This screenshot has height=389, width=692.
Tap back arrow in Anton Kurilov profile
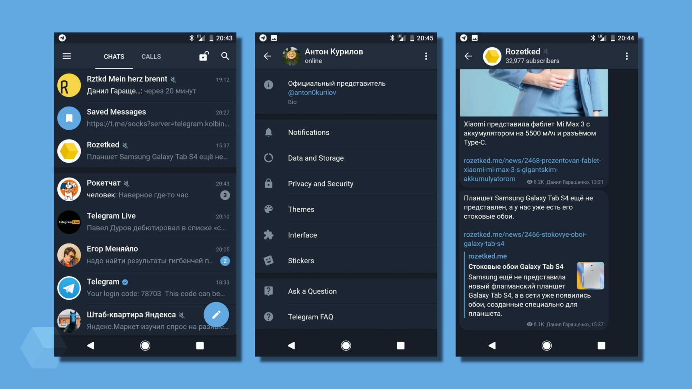[267, 55]
